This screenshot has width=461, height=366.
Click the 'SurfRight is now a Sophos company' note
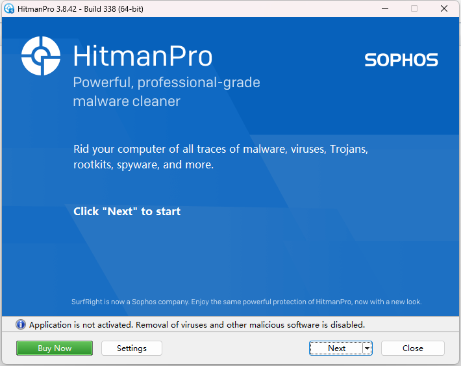click(x=246, y=302)
